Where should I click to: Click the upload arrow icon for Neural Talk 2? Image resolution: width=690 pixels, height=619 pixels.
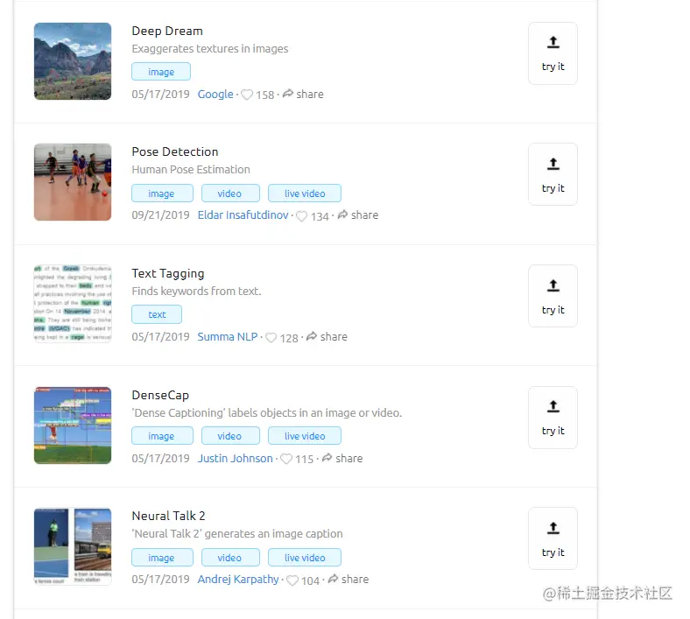[553, 528]
